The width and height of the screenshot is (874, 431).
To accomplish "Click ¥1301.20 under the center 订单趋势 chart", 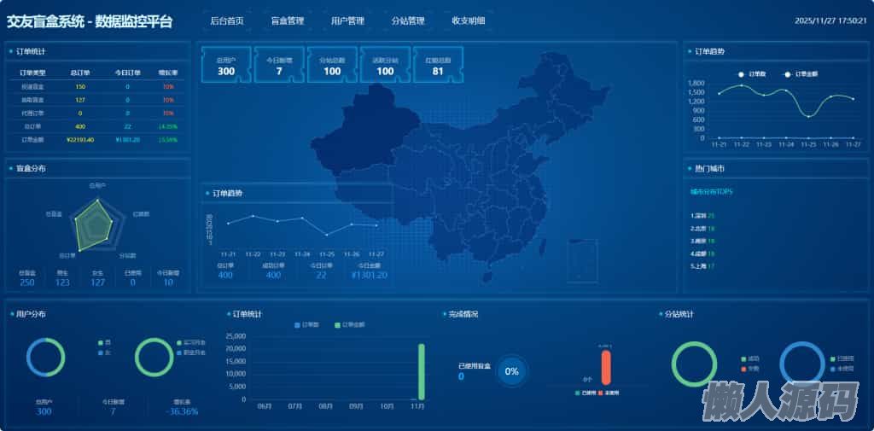I will [x=369, y=275].
